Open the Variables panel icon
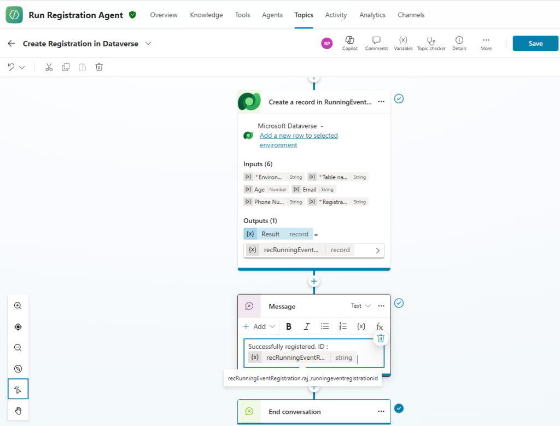Screen dimensions: 560x426 click(403, 41)
